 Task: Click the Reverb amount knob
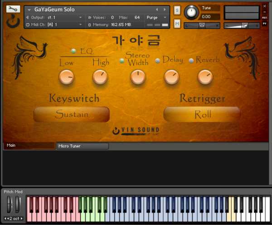(x=205, y=77)
